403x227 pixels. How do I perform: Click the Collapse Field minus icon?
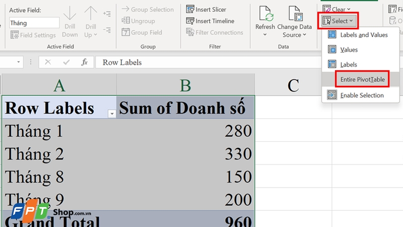point(107,30)
